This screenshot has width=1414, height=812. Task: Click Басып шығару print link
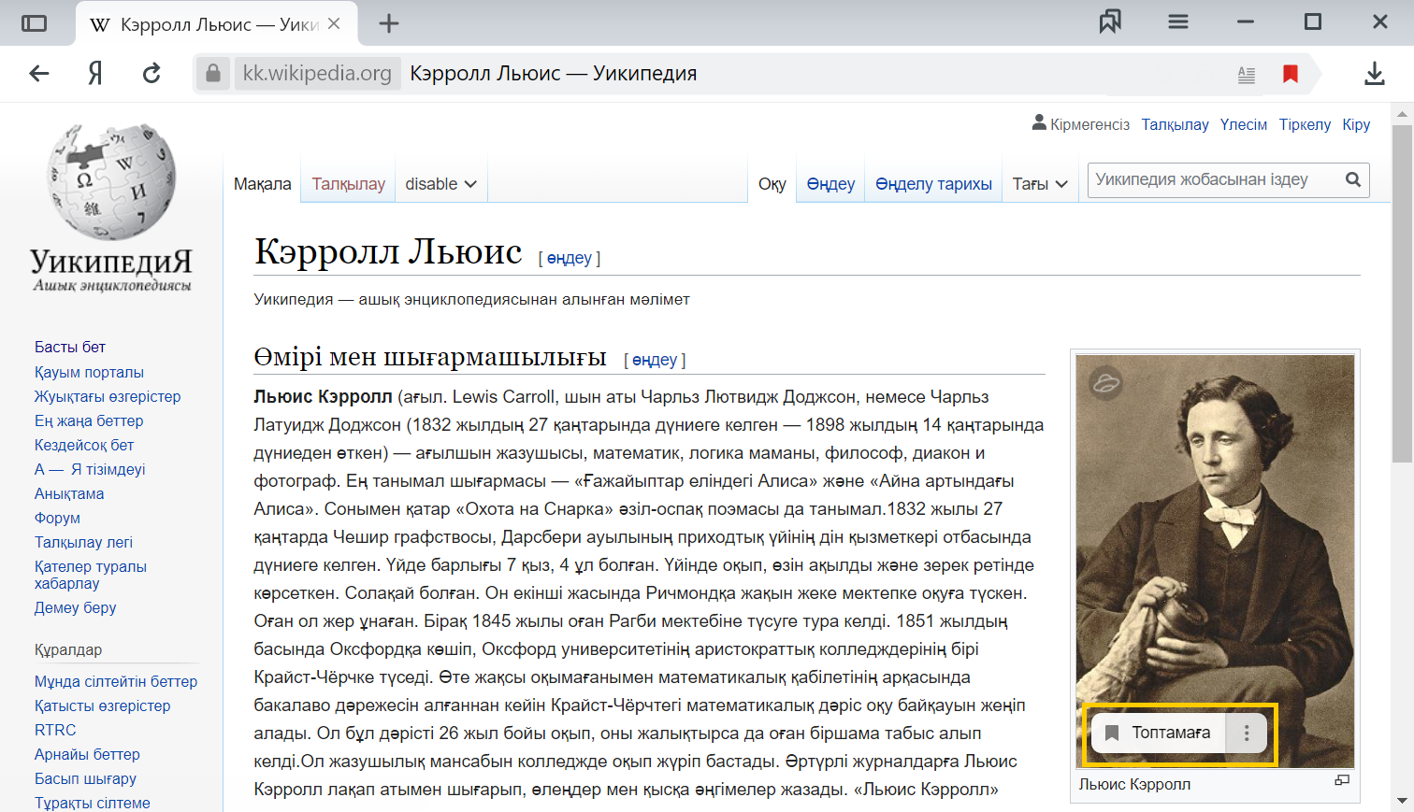[x=85, y=778]
